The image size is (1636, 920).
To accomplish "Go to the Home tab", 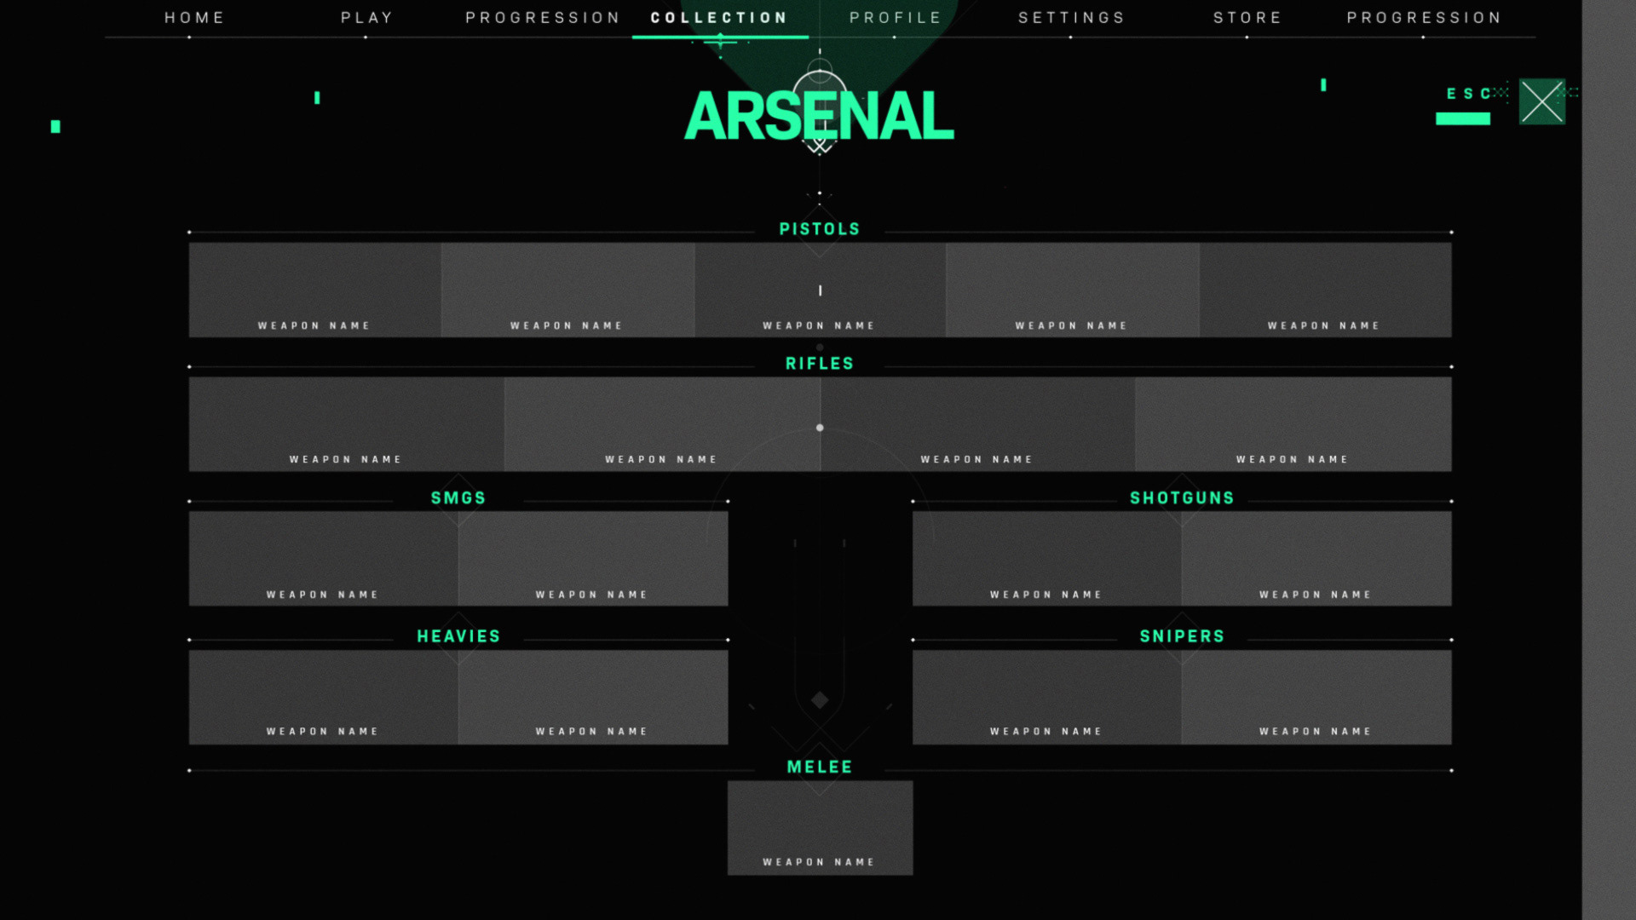I will (194, 18).
